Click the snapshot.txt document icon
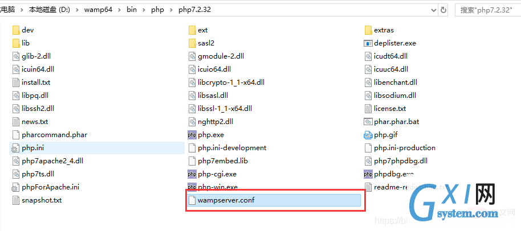 click(x=16, y=200)
